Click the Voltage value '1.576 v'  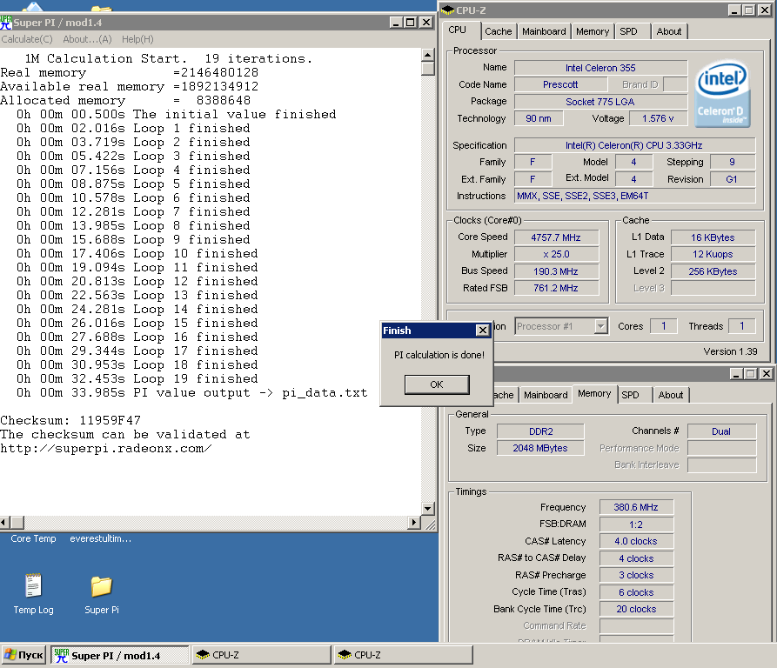(x=658, y=118)
